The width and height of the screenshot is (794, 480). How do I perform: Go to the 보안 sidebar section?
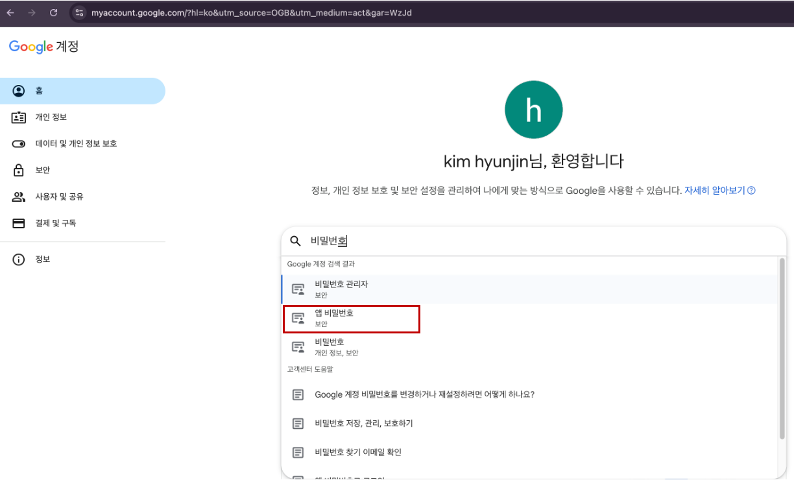[82, 170]
